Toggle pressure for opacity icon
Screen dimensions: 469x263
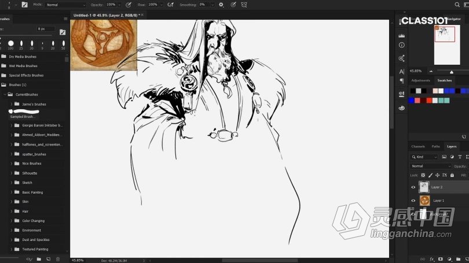pos(129,5)
